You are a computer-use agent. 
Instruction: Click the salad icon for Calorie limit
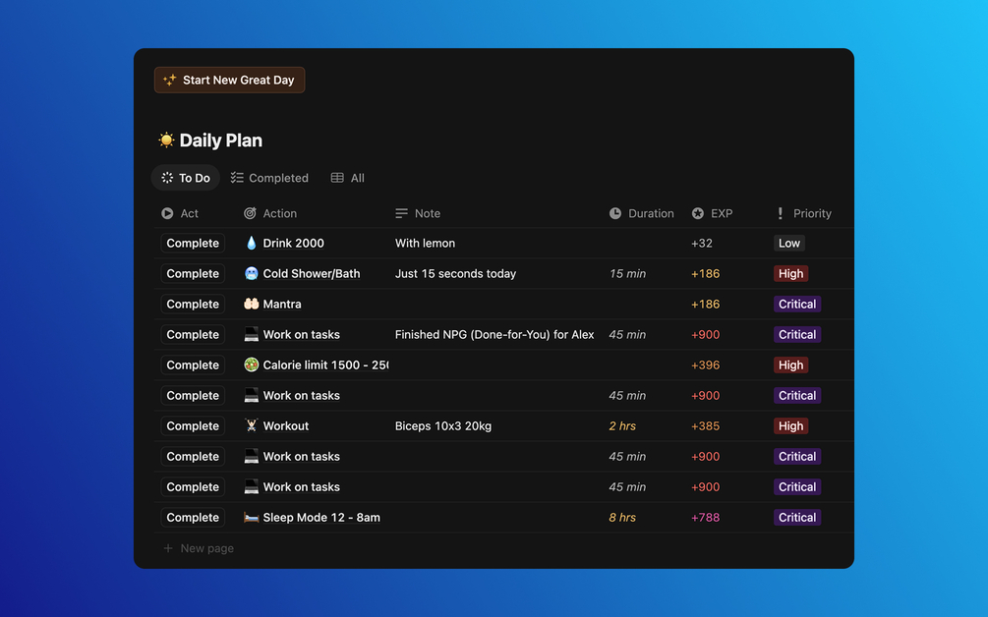252,365
